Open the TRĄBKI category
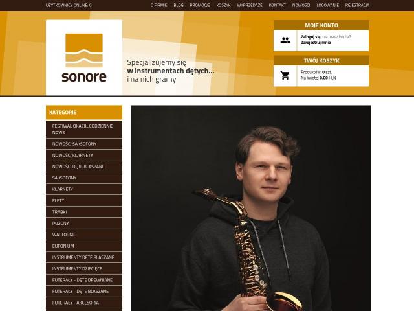Viewport: 414px width, 311px height. [84, 212]
